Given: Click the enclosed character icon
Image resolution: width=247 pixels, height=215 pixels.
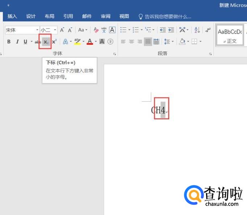Looking at the screenshot, I should (x=110, y=42).
